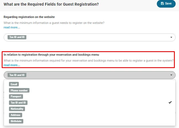
Task: Click the floppy disk icon in Save
Action: [x=162, y=4]
